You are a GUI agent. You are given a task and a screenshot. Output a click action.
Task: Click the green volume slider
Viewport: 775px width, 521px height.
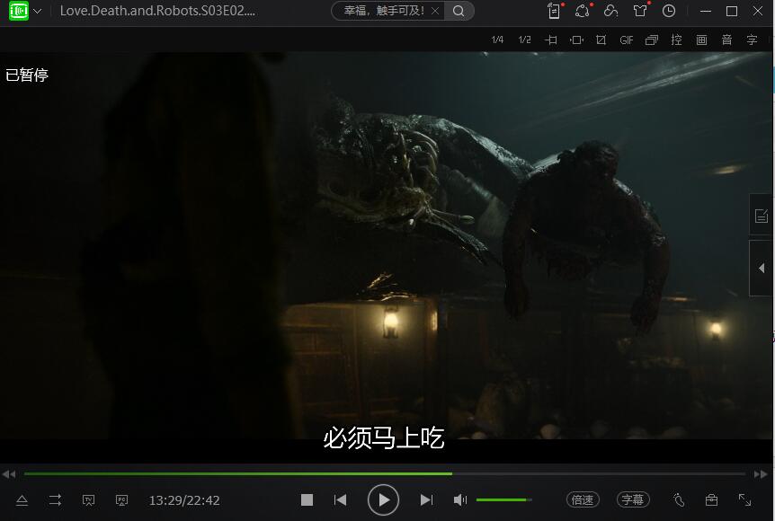(x=503, y=499)
